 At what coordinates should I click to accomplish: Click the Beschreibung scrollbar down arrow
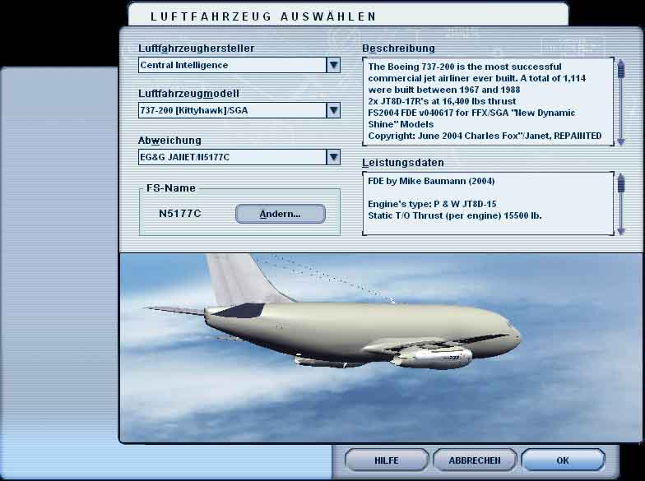point(621,141)
